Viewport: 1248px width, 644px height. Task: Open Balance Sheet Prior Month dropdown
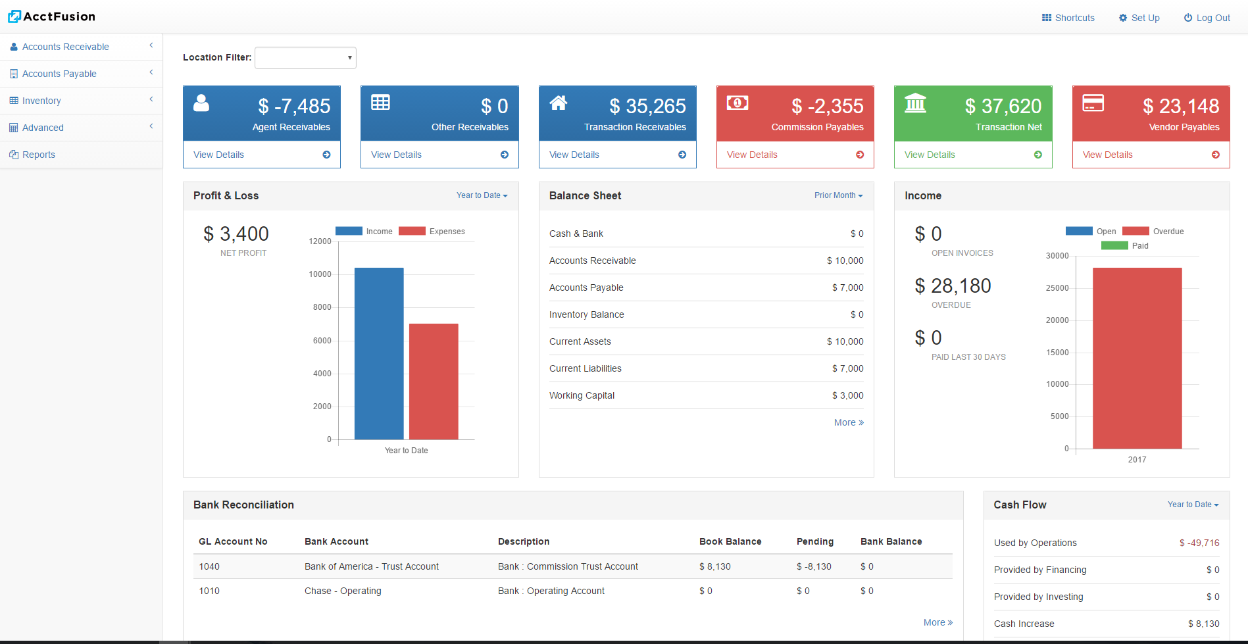pos(838,195)
